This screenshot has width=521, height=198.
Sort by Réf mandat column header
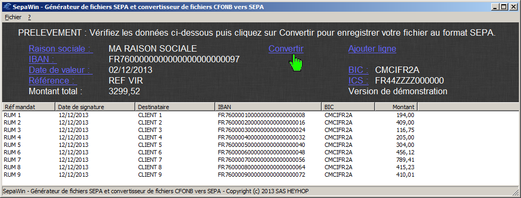point(29,107)
